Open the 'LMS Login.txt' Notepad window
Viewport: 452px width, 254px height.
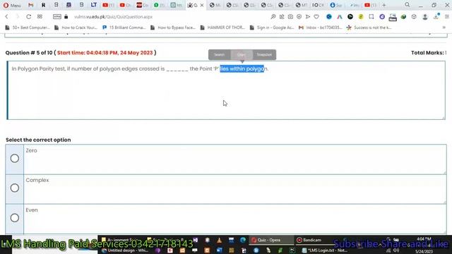pos(324,250)
